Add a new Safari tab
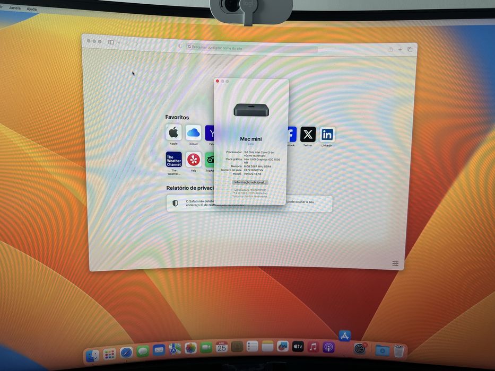495x371 pixels. 400,49
